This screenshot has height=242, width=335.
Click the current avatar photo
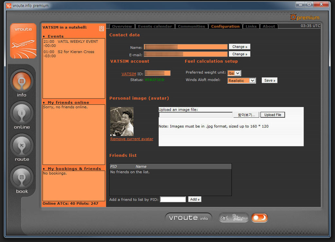coord(122,121)
